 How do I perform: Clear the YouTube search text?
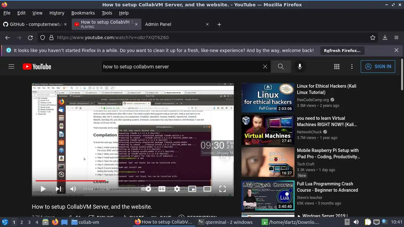[265, 67]
